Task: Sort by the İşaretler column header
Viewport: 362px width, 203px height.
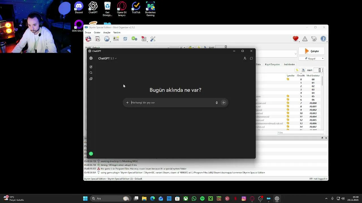Action: pos(291,76)
